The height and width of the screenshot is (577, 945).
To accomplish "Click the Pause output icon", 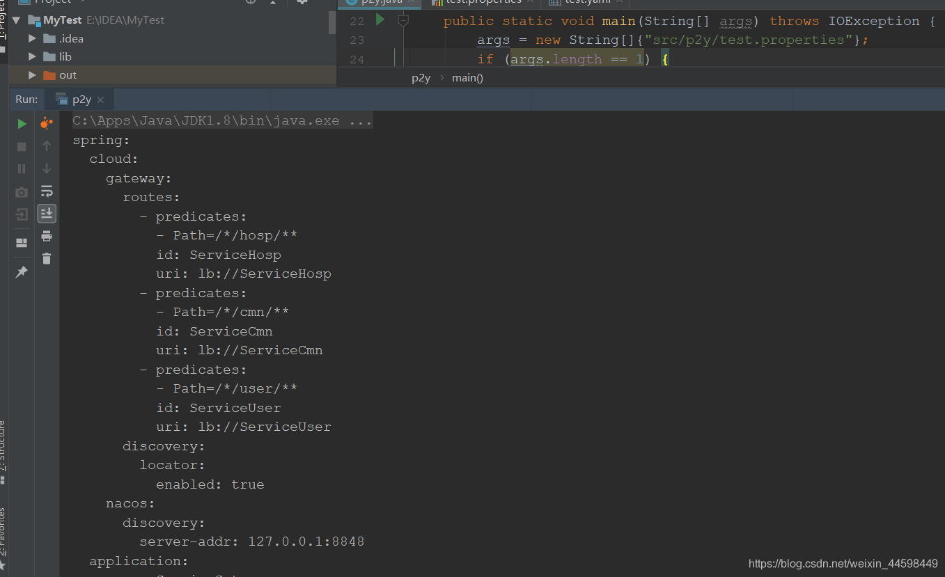I will (x=22, y=168).
